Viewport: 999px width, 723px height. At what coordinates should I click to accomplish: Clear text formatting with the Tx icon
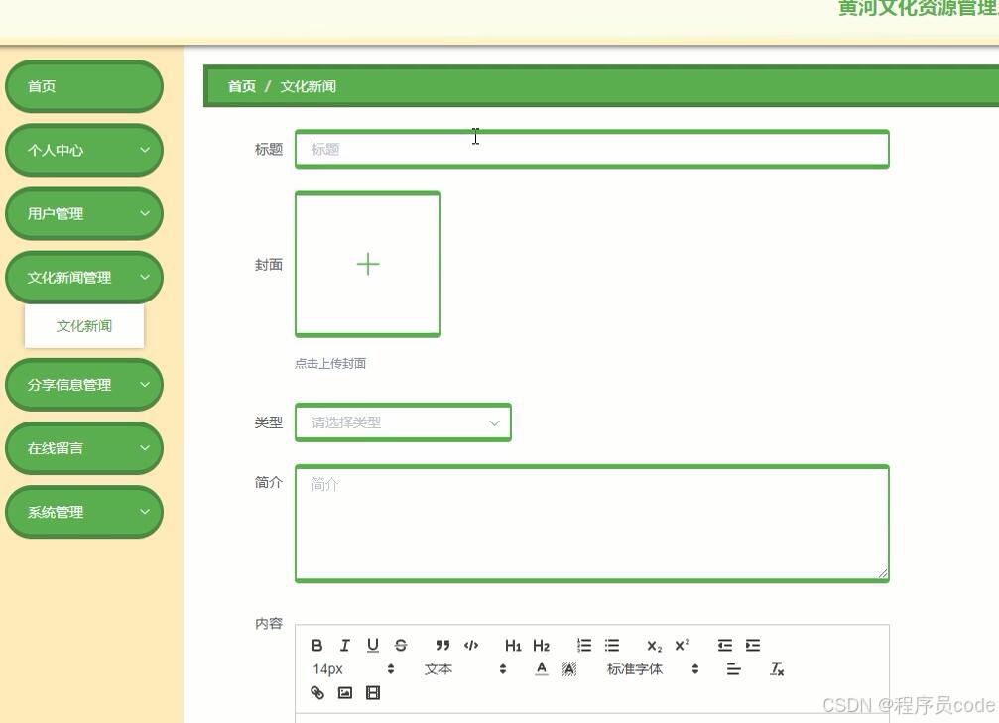777,668
